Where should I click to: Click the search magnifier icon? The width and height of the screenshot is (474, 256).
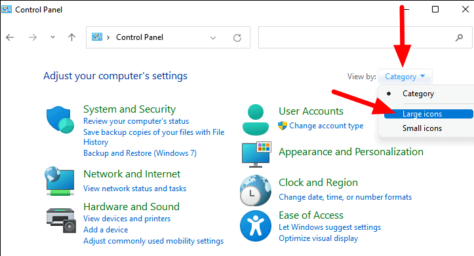[459, 37]
